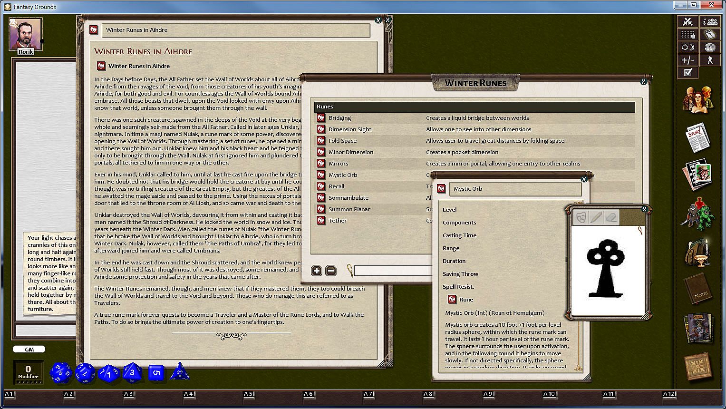Open the Somnambulate rune link icon

(x=321, y=198)
